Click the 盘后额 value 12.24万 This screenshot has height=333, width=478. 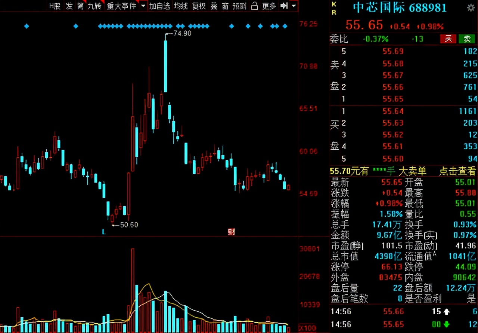point(461,288)
